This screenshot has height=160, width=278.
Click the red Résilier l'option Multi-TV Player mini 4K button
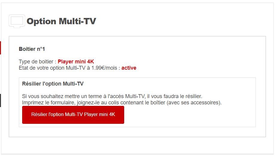click(73, 115)
